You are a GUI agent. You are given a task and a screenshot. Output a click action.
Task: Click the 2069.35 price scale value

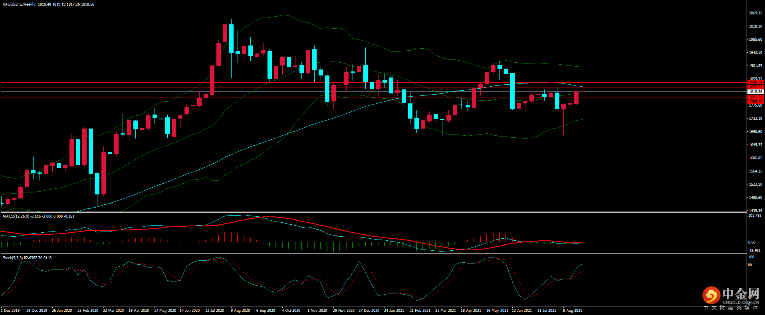point(755,13)
